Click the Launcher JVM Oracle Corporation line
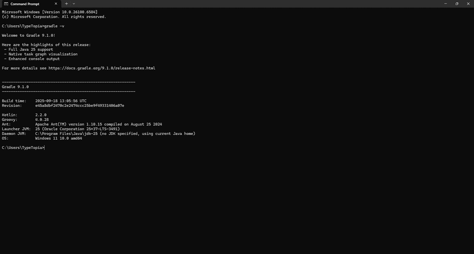 (77, 129)
